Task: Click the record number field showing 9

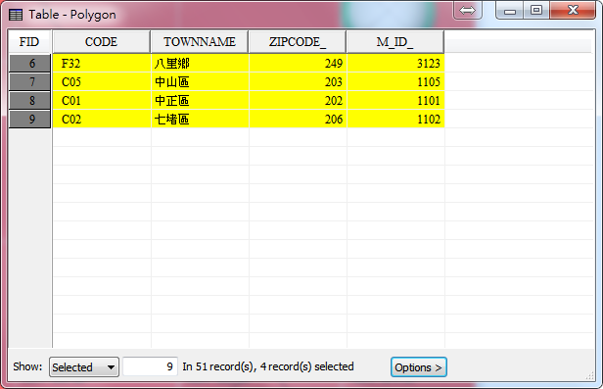Action: (150, 366)
